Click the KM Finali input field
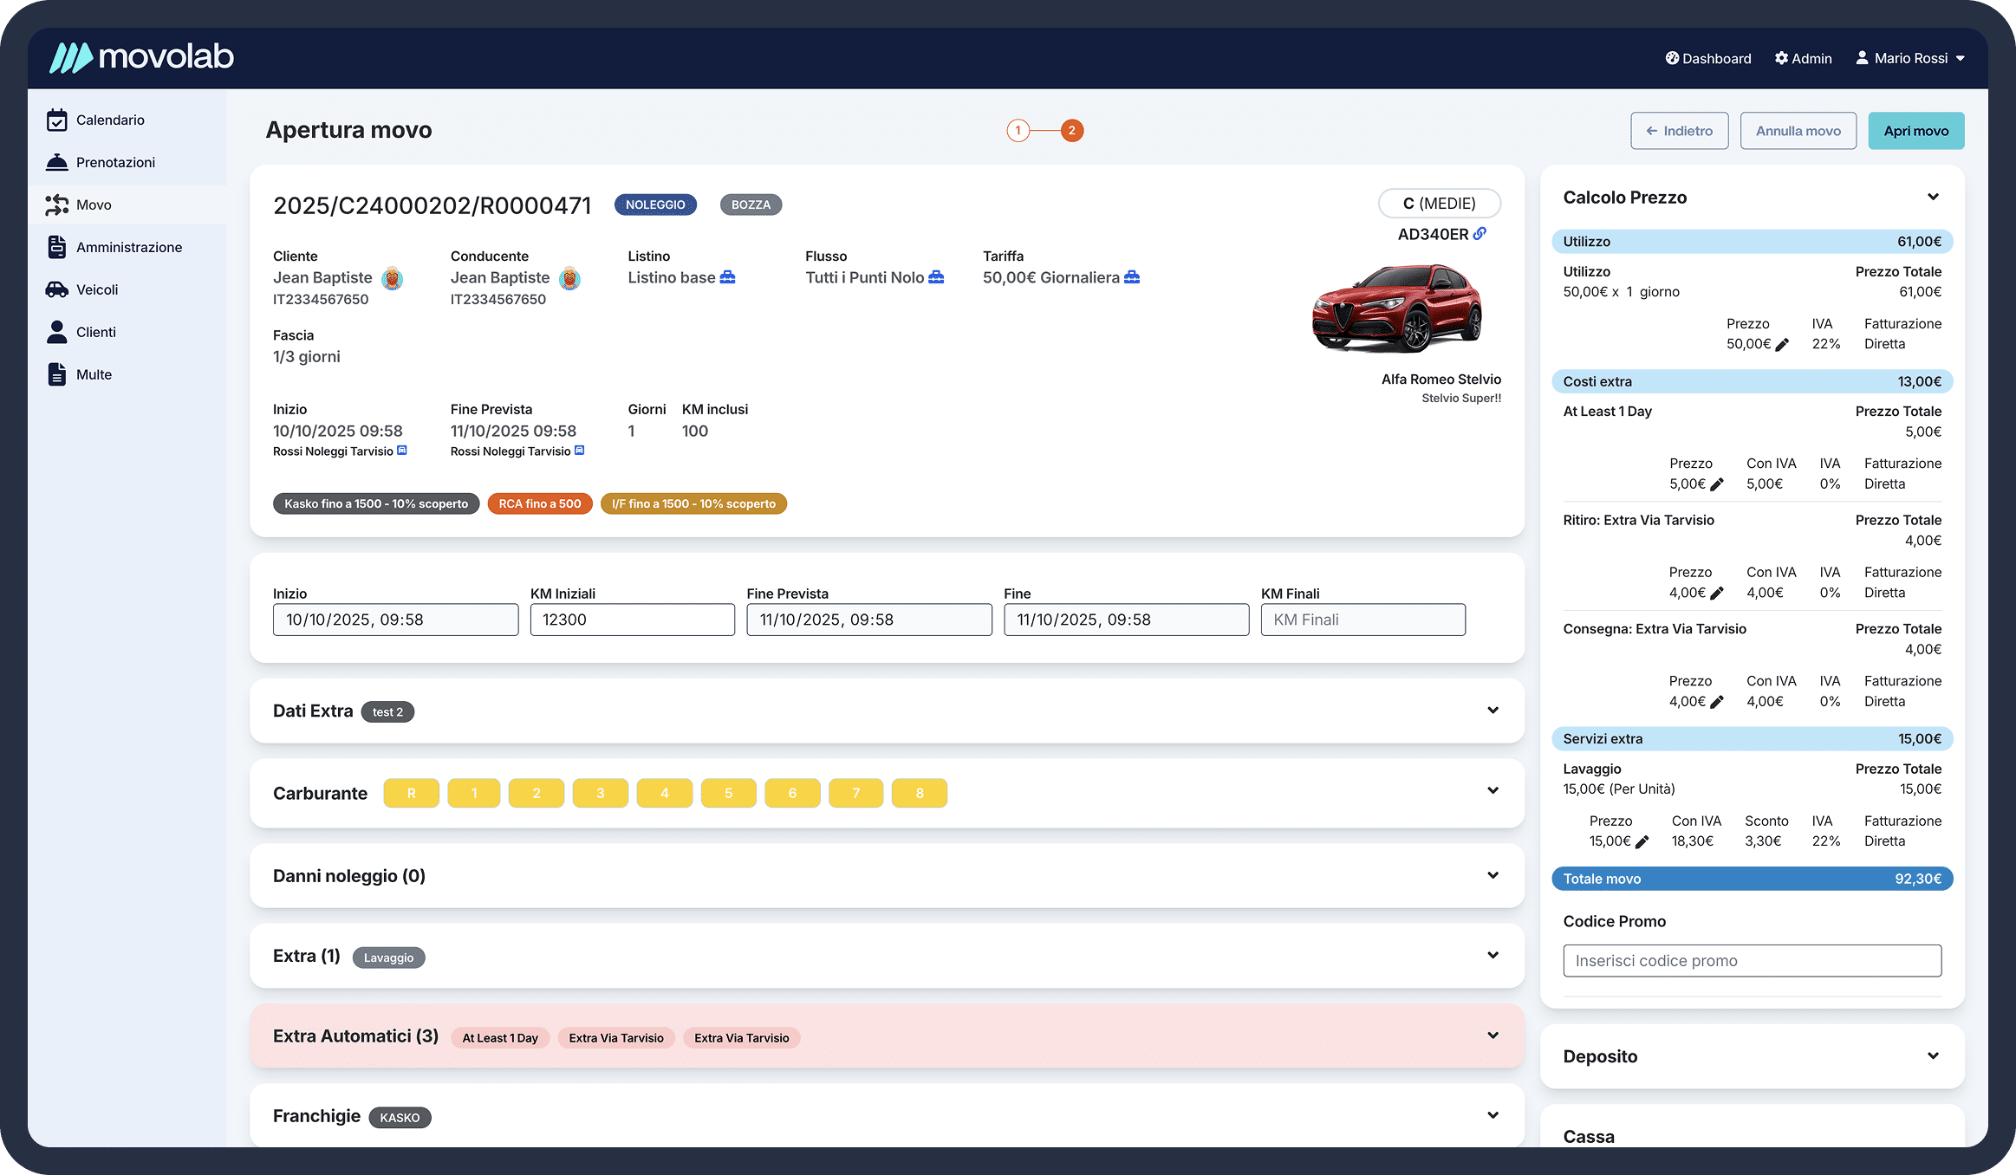 1362,620
